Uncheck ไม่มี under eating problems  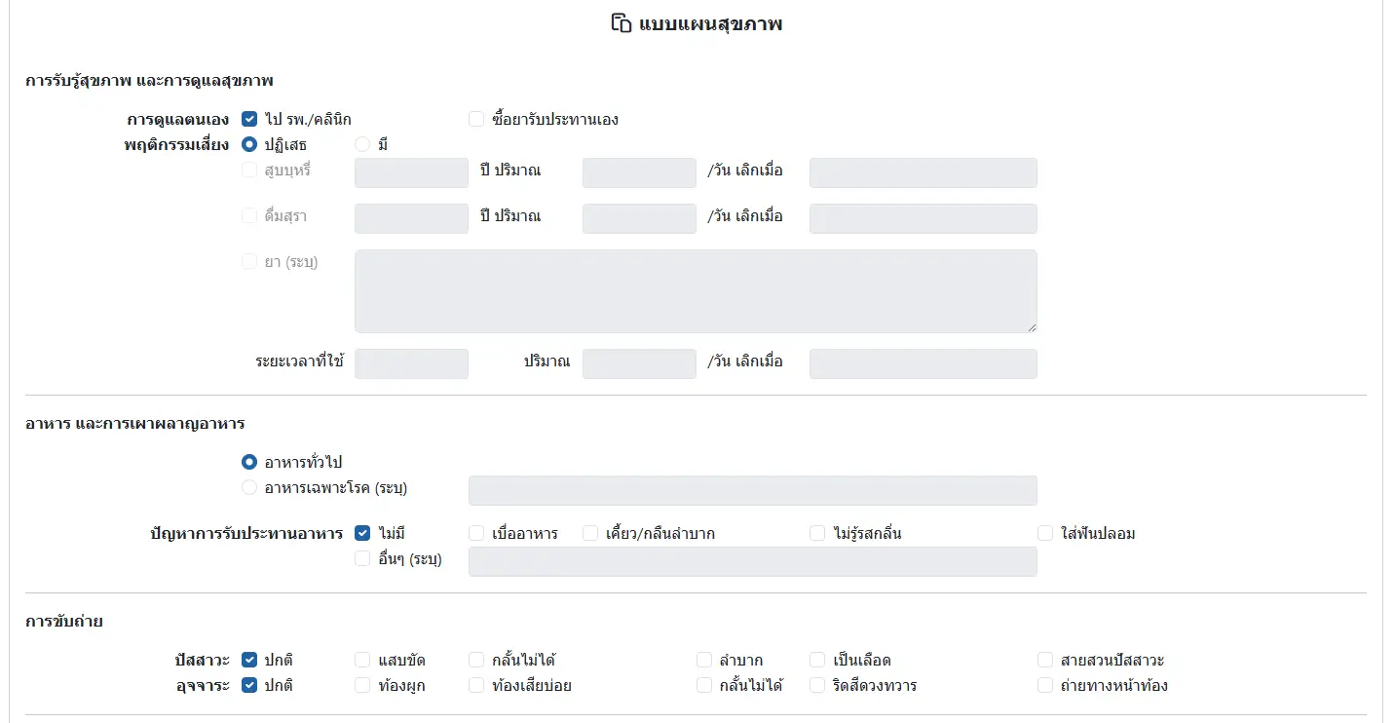point(362,533)
